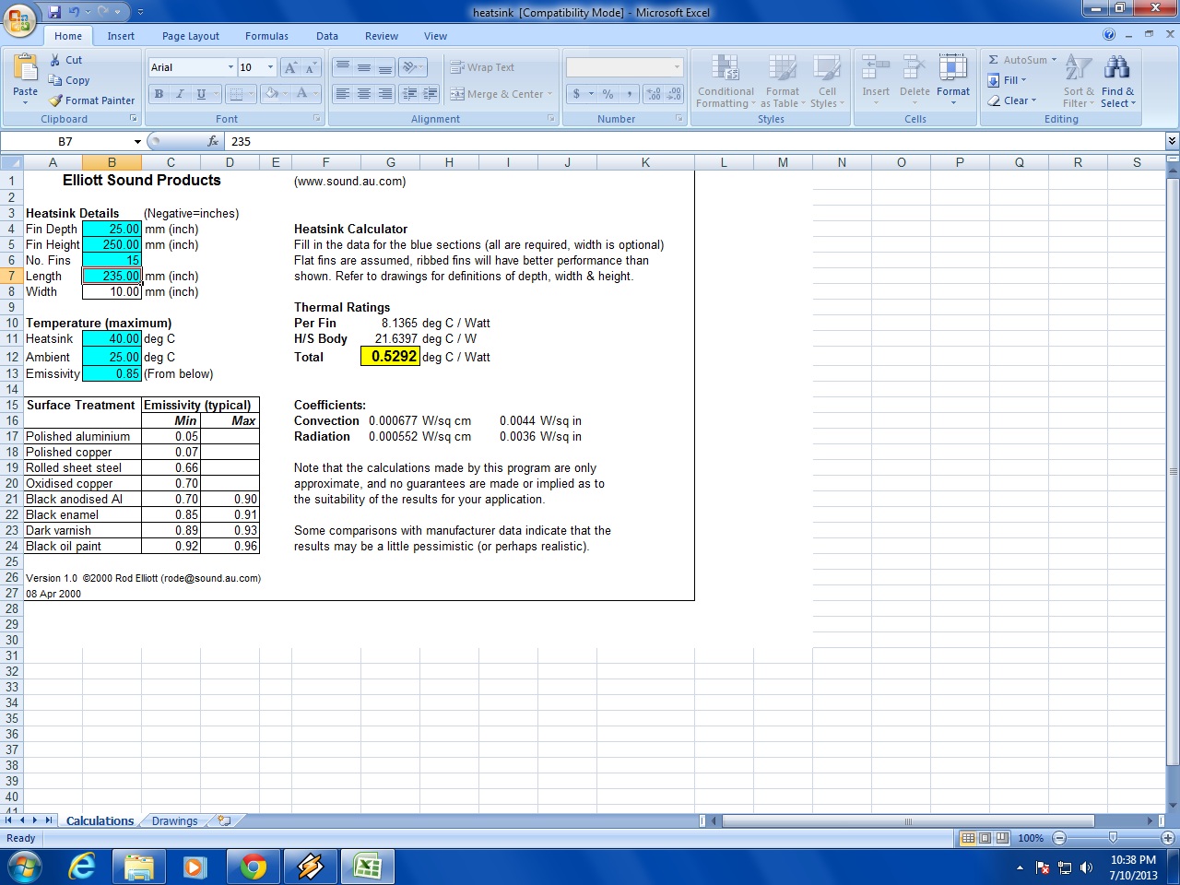Launch Google Chrome from the taskbar
1180x885 pixels.
click(x=253, y=867)
